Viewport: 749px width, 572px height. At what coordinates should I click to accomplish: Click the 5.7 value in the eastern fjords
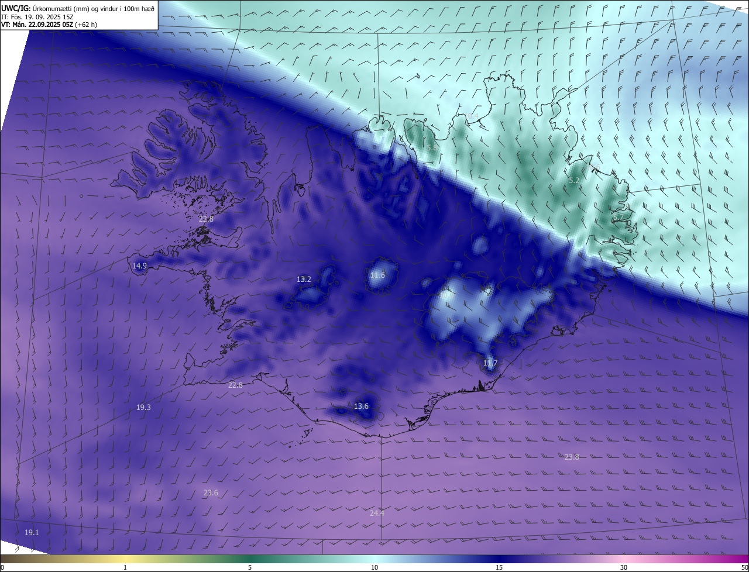[x=618, y=218]
